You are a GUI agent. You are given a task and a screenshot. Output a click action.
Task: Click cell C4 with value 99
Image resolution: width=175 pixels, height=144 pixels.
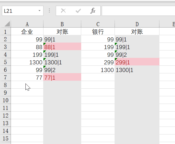tap(98, 54)
